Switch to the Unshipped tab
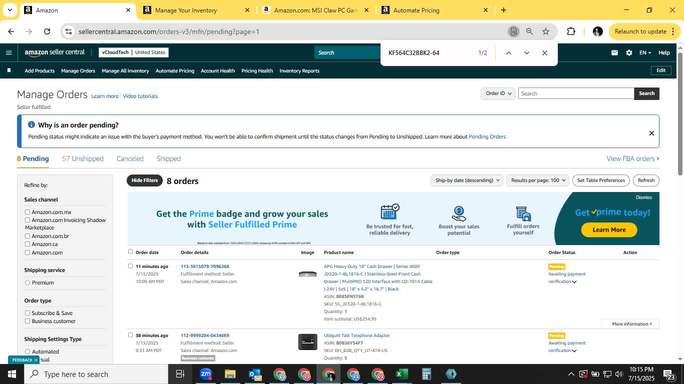This screenshot has width=684, height=384. coord(83,158)
